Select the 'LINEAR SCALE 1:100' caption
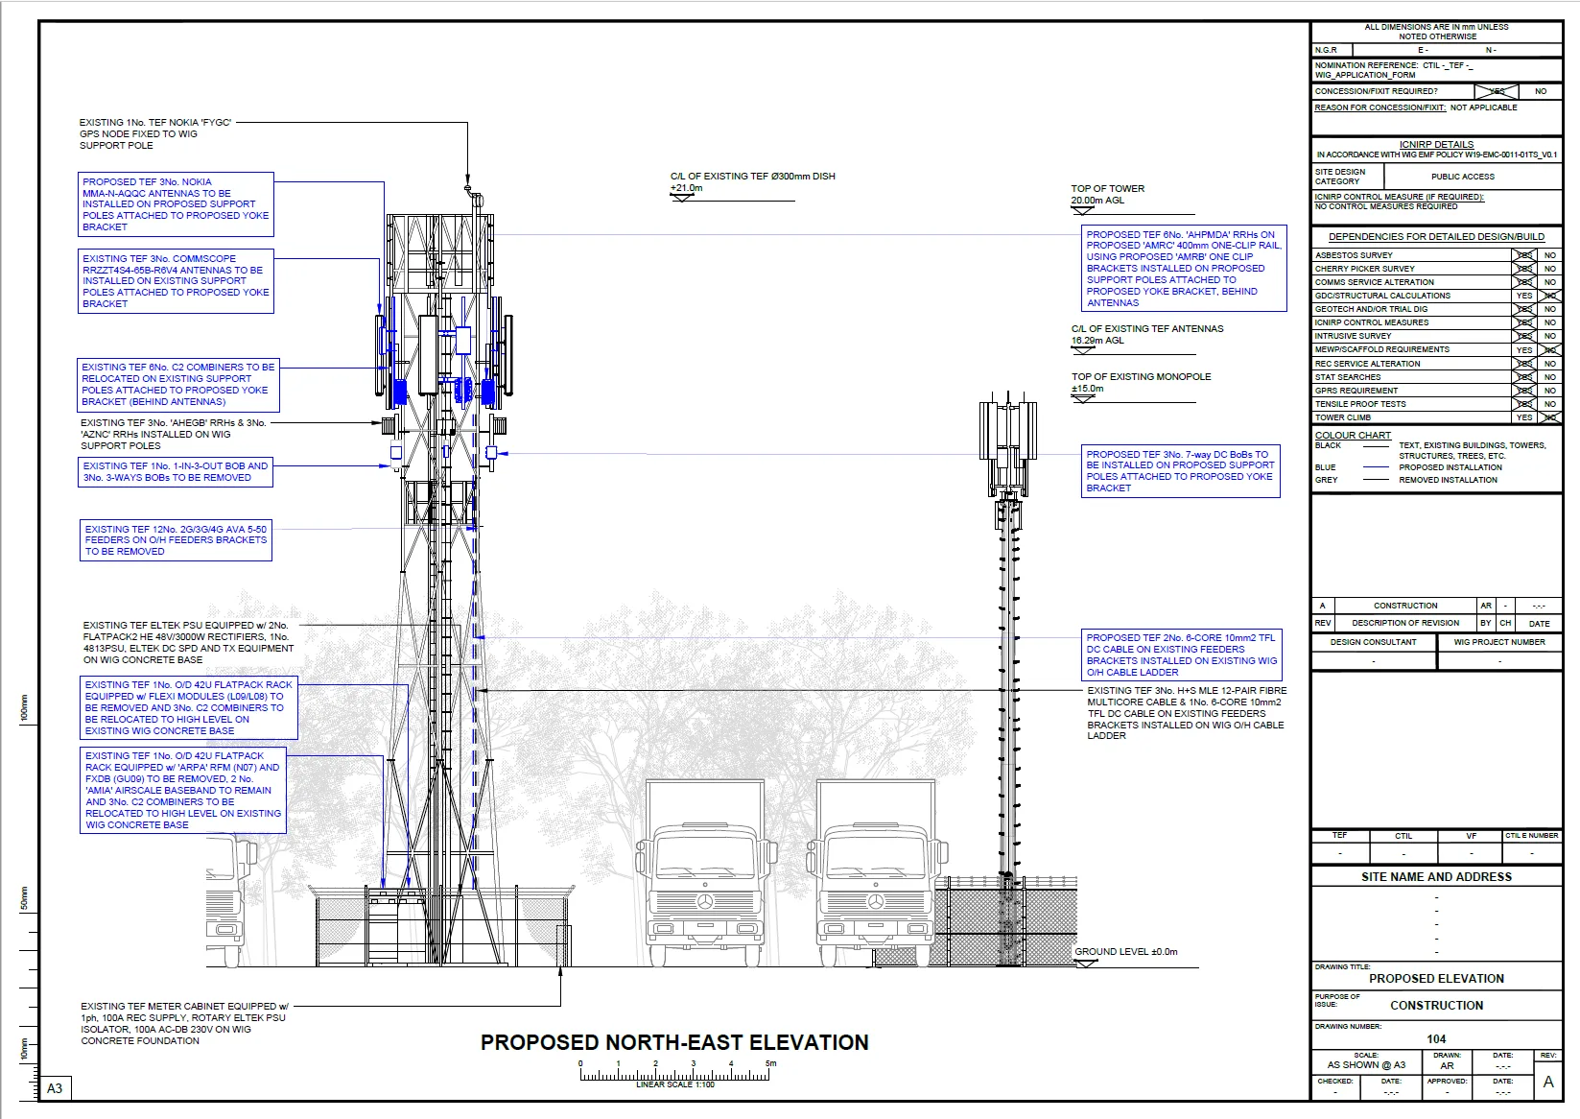The width and height of the screenshot is (1580, 1119). pos(674,1084)
